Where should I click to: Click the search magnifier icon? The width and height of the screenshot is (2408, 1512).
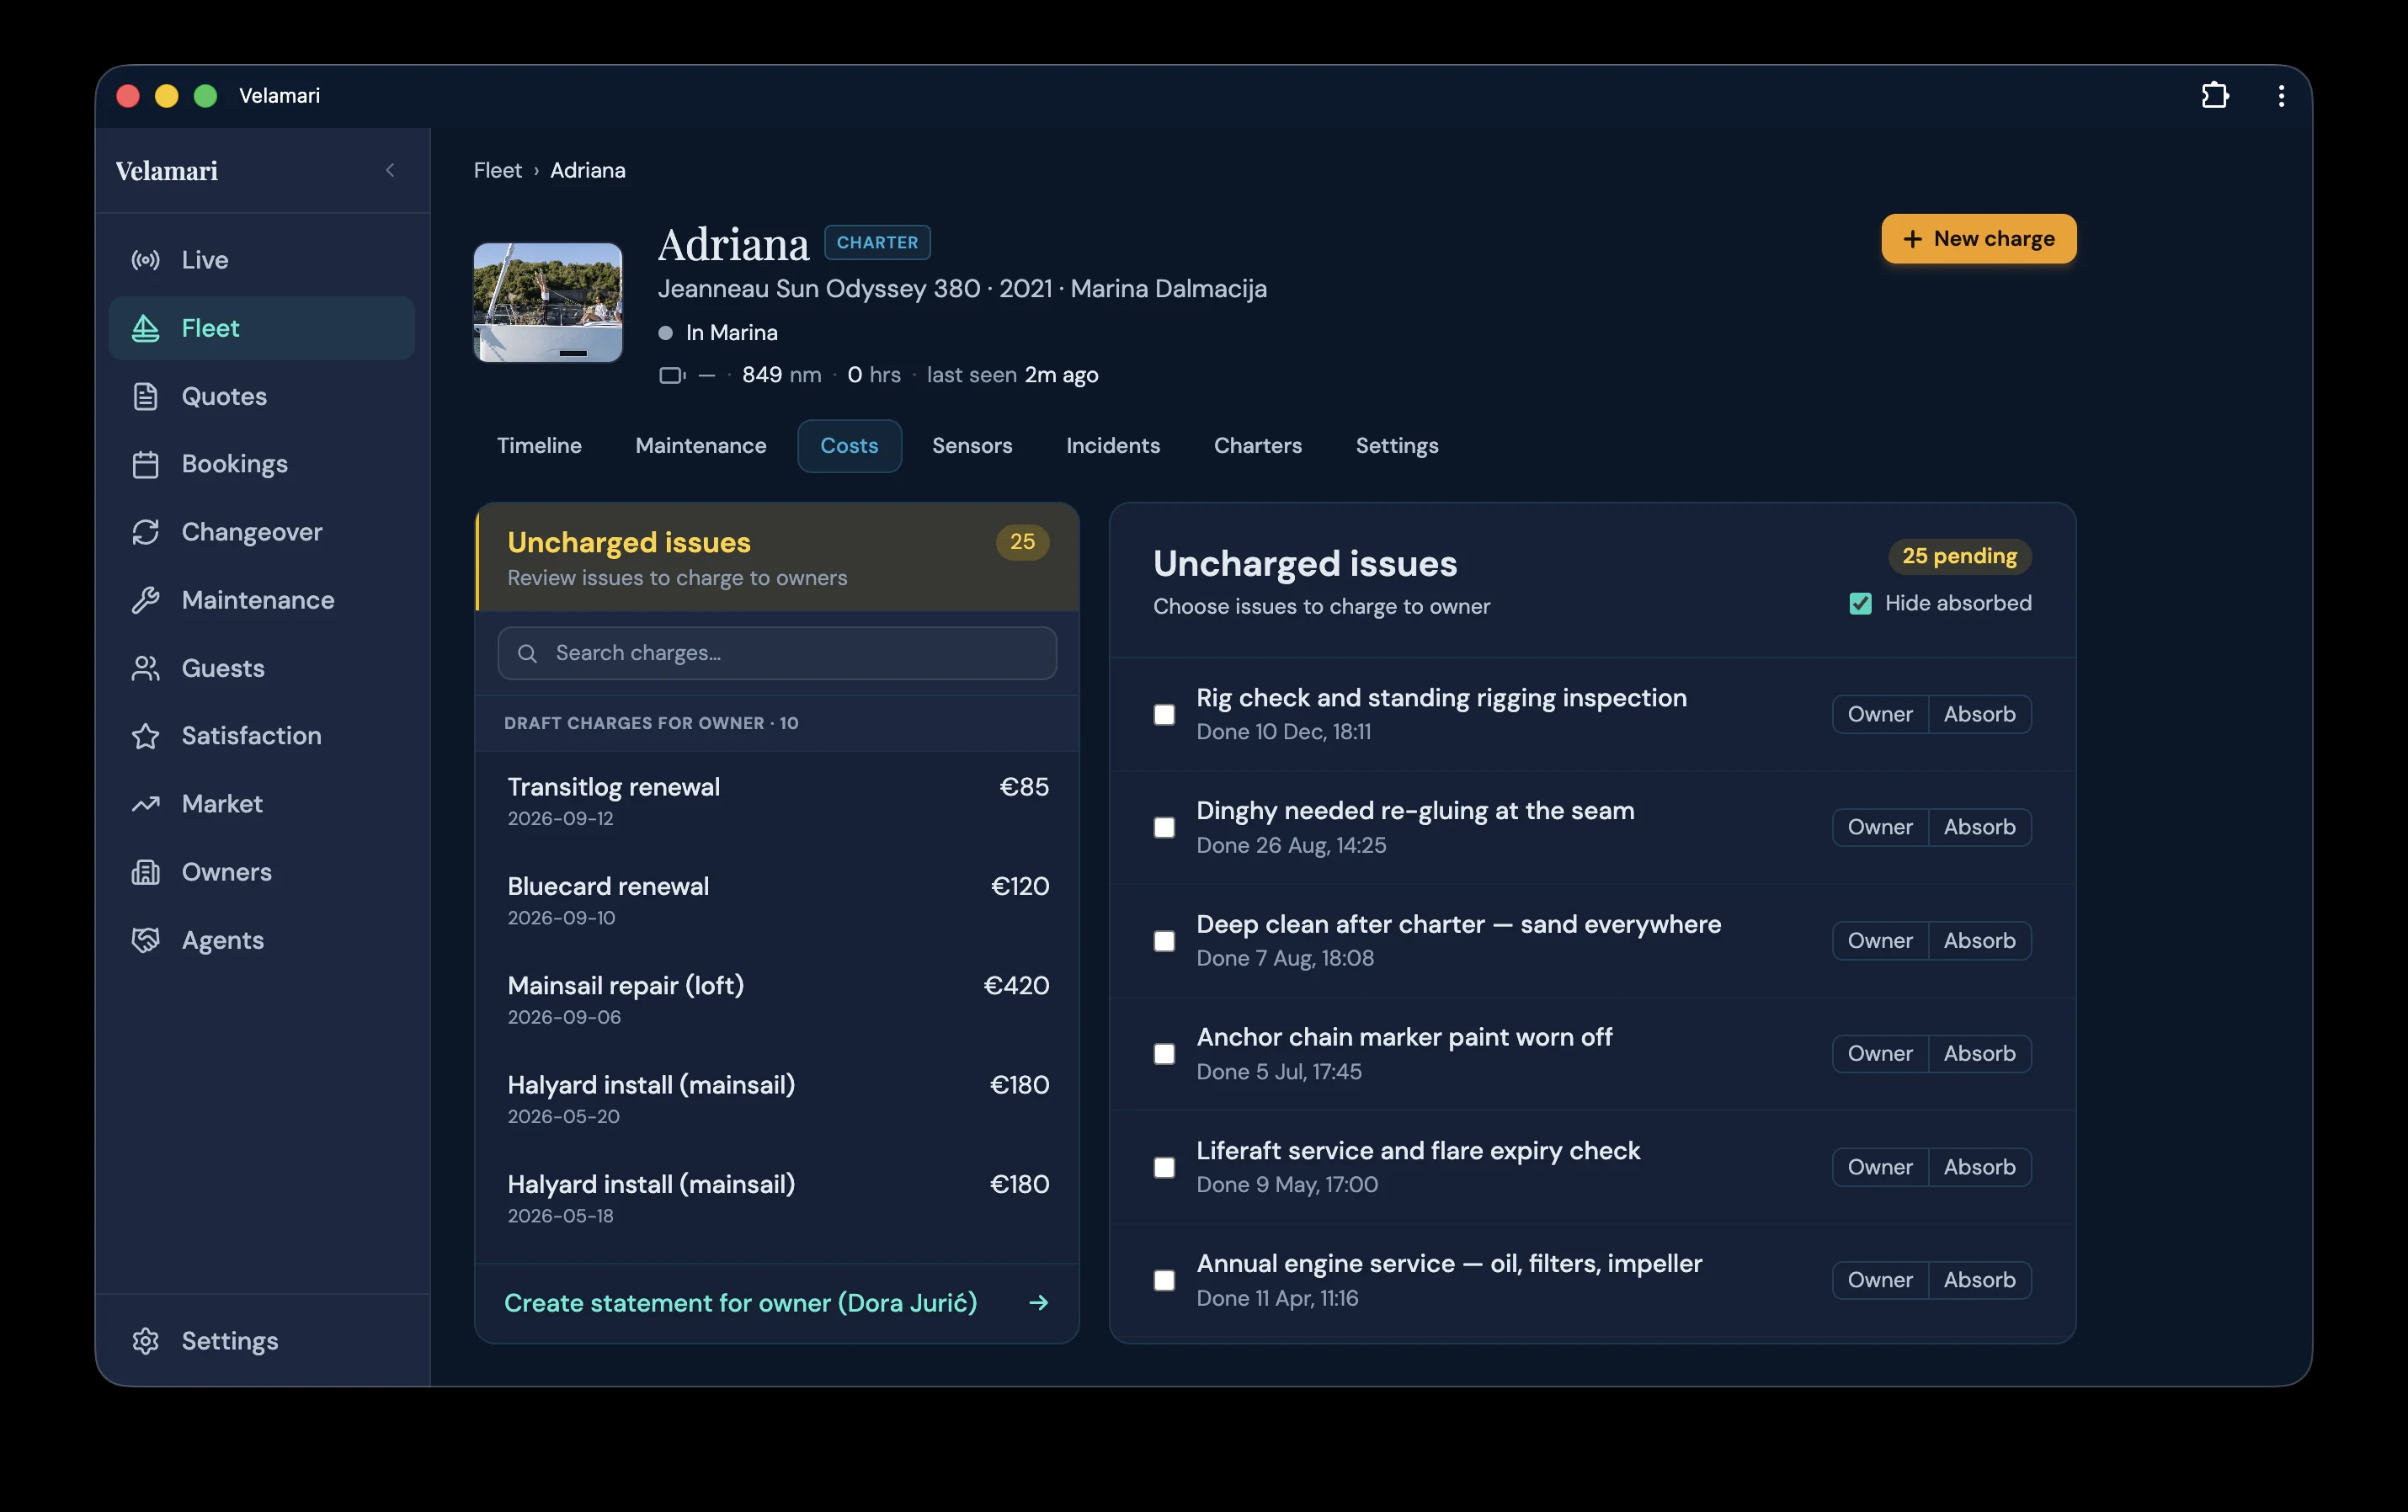point(527,653)
